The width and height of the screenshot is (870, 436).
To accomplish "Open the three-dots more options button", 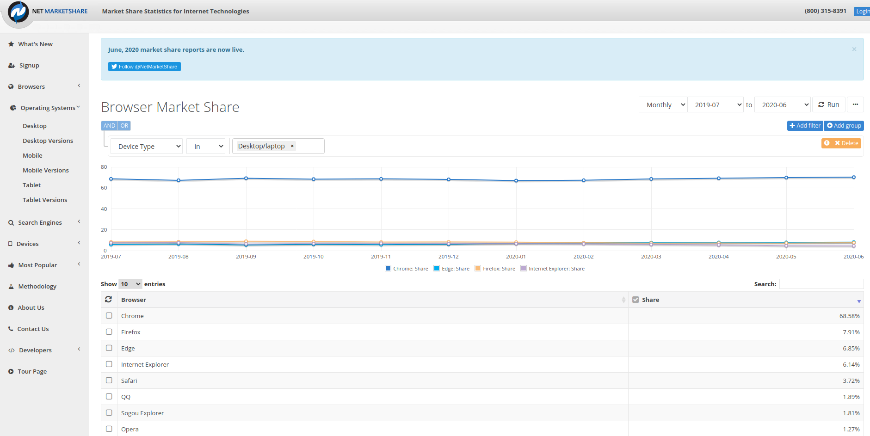I will [855, 105].
